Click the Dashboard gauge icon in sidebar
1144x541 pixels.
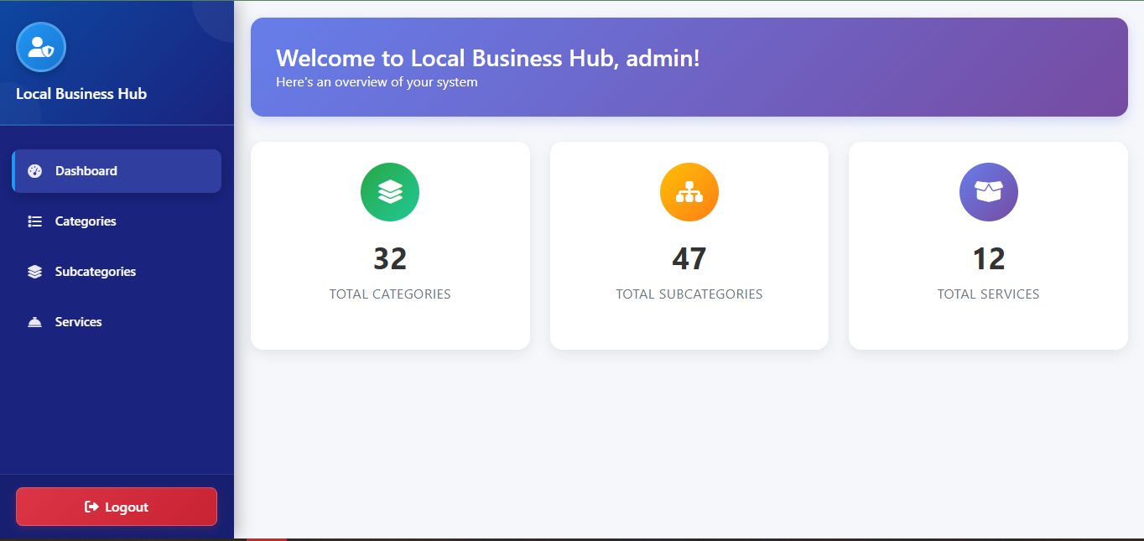(34, 171)
